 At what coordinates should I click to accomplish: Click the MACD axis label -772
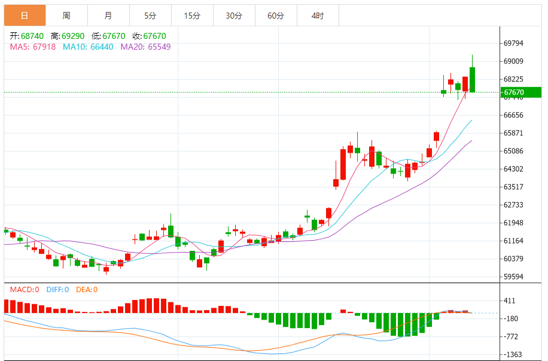point(511,337)
